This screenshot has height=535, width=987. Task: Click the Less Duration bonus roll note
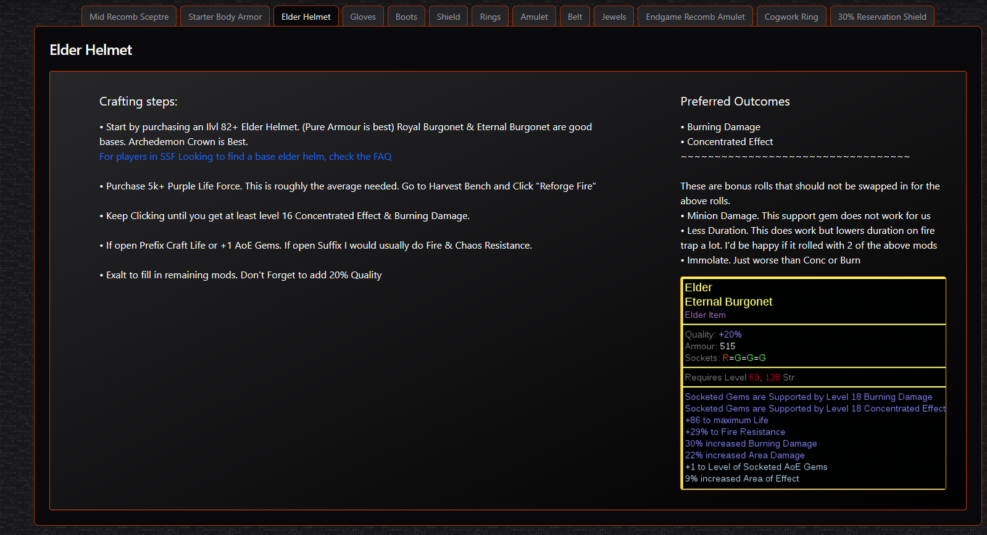pyautogui.click(x=809, y=238)
